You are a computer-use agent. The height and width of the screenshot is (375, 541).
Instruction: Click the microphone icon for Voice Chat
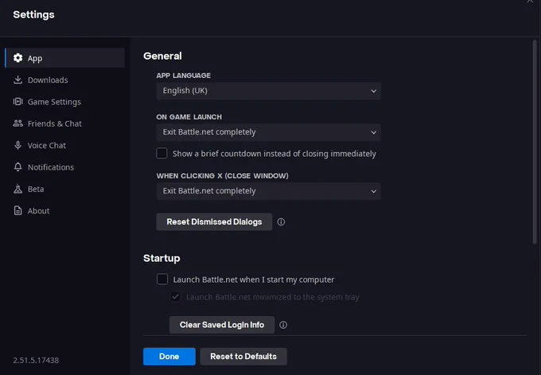(18, 146)
